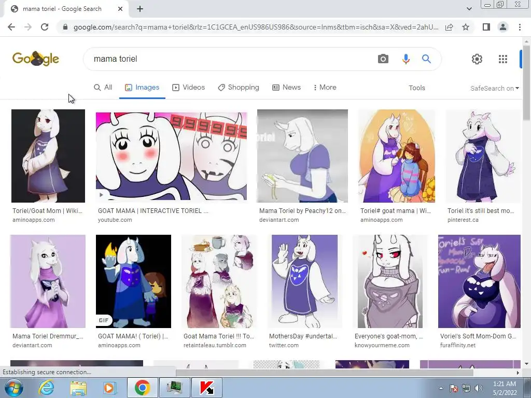This screenshot has height=398, width=531.
Task: Click the vertical page scrollbar thumb
Action: tap(526, 83)
